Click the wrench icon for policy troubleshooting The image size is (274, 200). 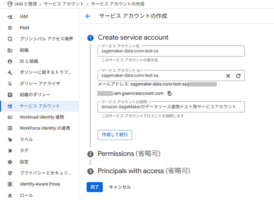point(10,72)
